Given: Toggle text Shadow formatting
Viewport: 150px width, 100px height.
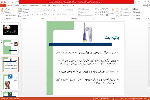Looking at the screenshot, I should pos(40,14).
